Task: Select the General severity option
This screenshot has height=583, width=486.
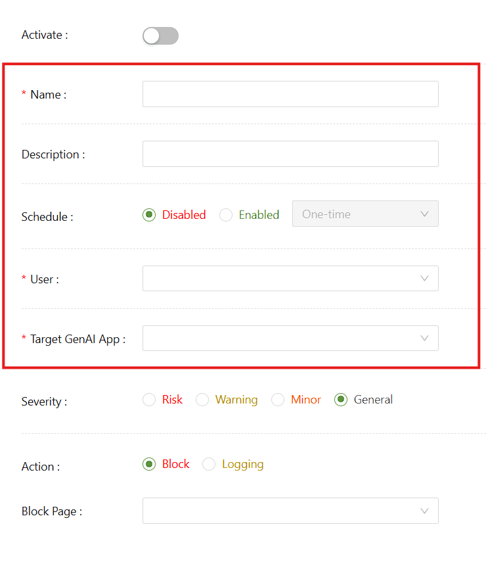Action: coord(341,400)
